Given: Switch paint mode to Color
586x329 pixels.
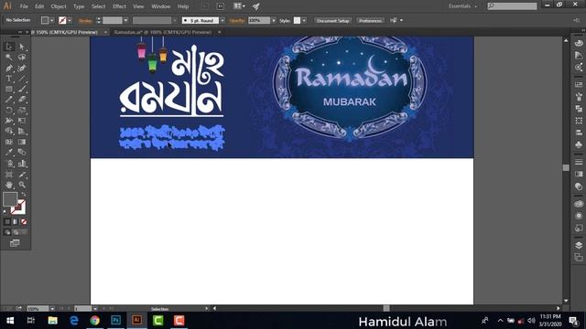Looking at the screenshot, I should coord(7,221).
